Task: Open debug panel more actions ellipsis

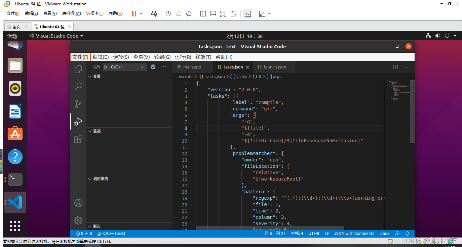Action: point(164,67)
